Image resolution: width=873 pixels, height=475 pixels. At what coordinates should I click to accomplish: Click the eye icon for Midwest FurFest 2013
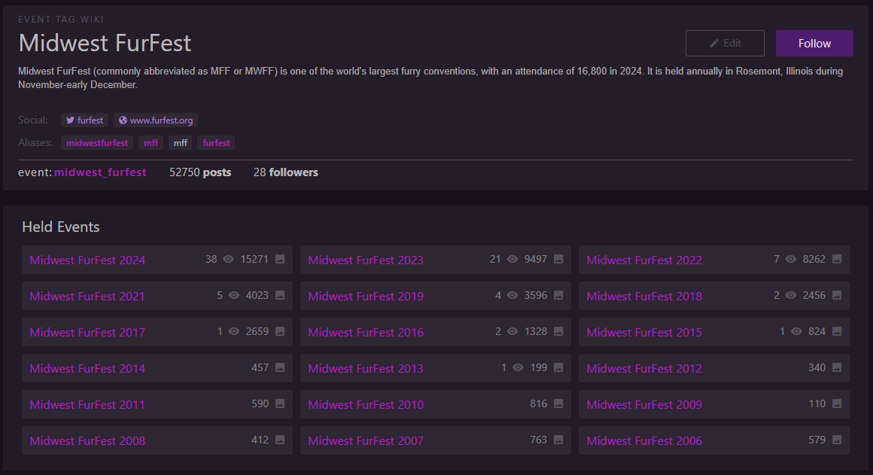[518, 367]
